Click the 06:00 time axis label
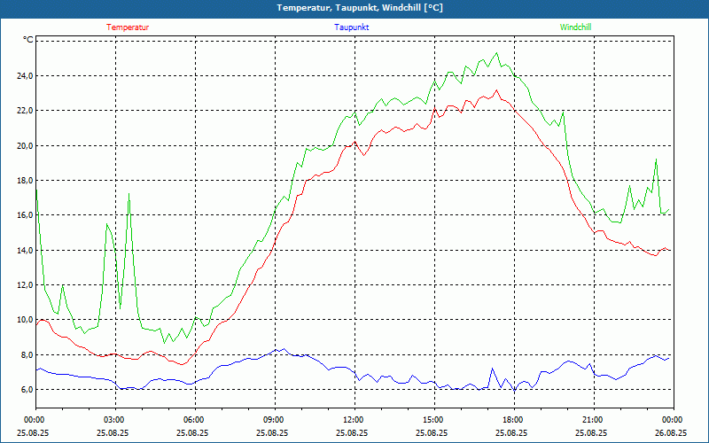Screen dimensions: 709x443 pos(195,420)
